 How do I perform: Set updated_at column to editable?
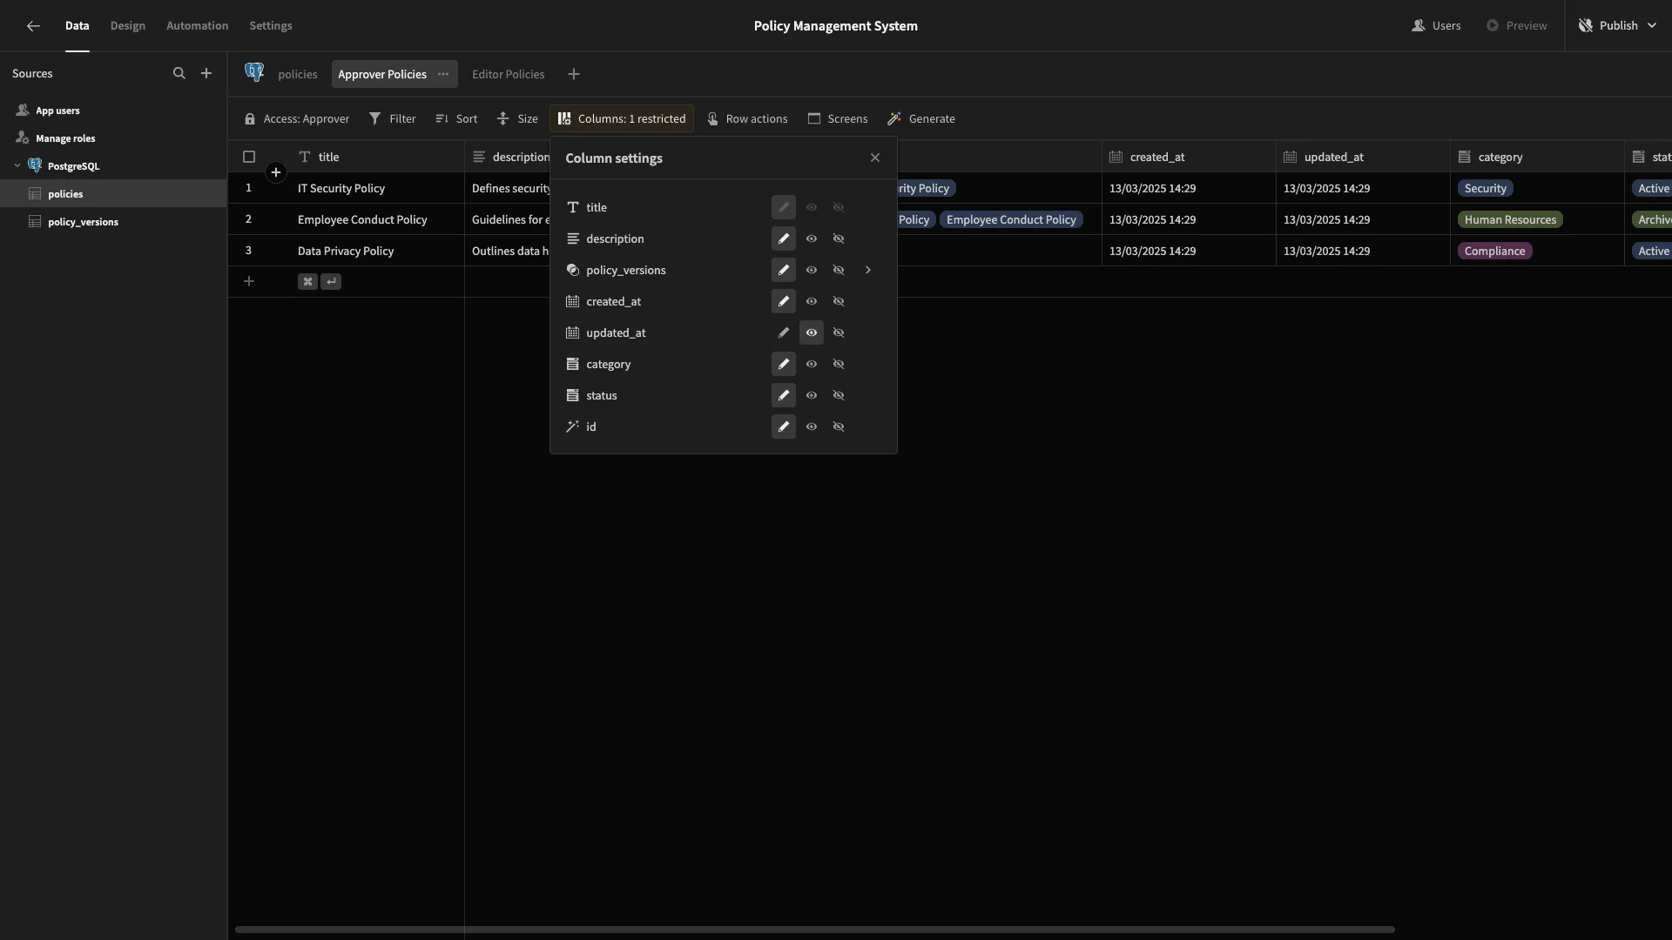pos(784,332)
